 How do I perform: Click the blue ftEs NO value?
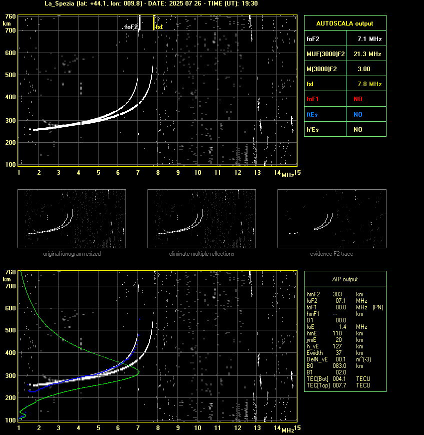pos(358,115)
